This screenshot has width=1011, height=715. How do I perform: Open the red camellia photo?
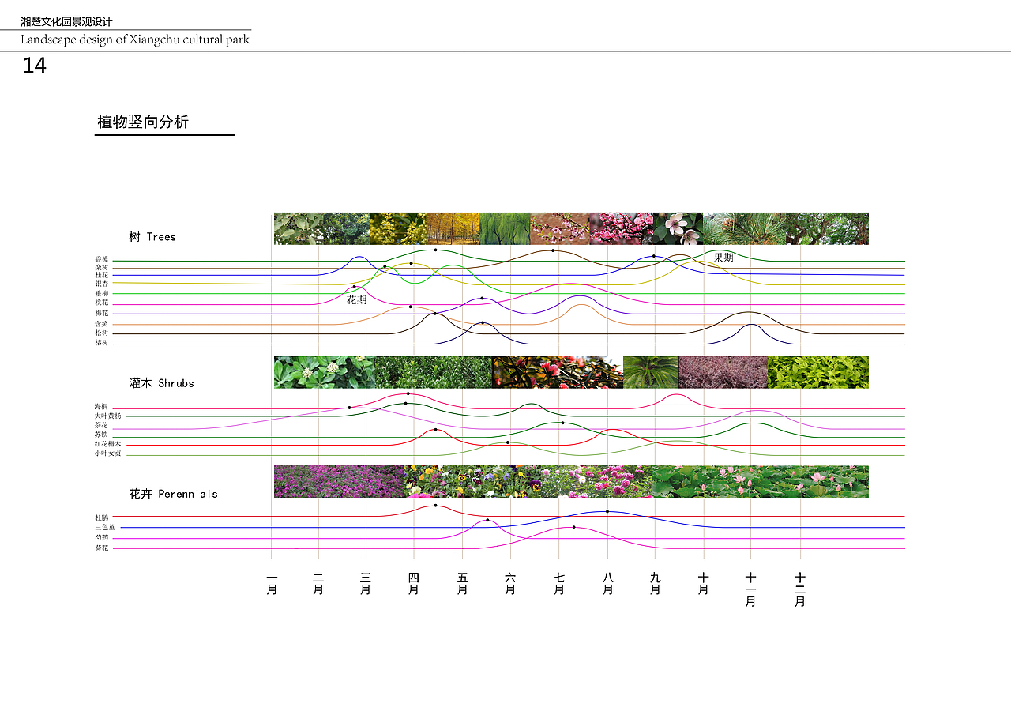point(558,372)
